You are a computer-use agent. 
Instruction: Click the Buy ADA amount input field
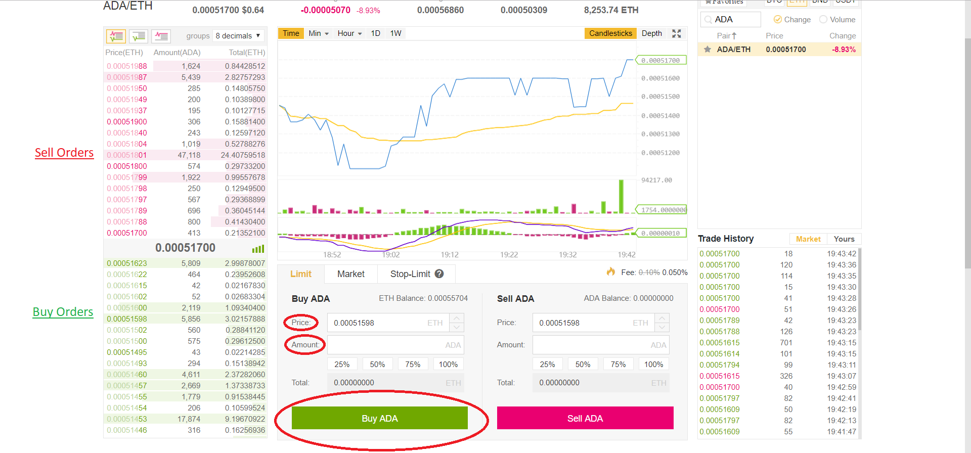395,345
